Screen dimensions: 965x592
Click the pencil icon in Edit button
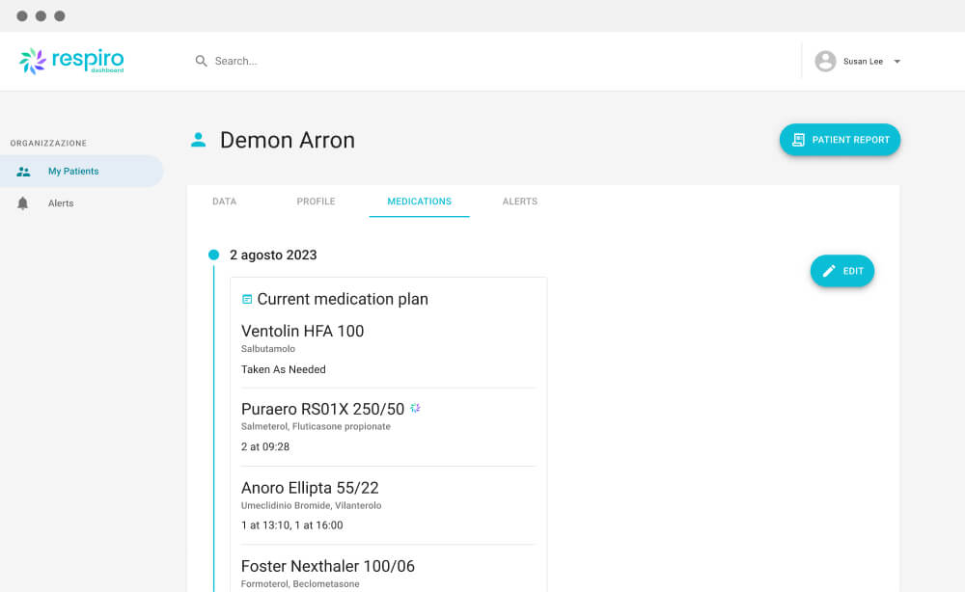[x=829, y=271]
